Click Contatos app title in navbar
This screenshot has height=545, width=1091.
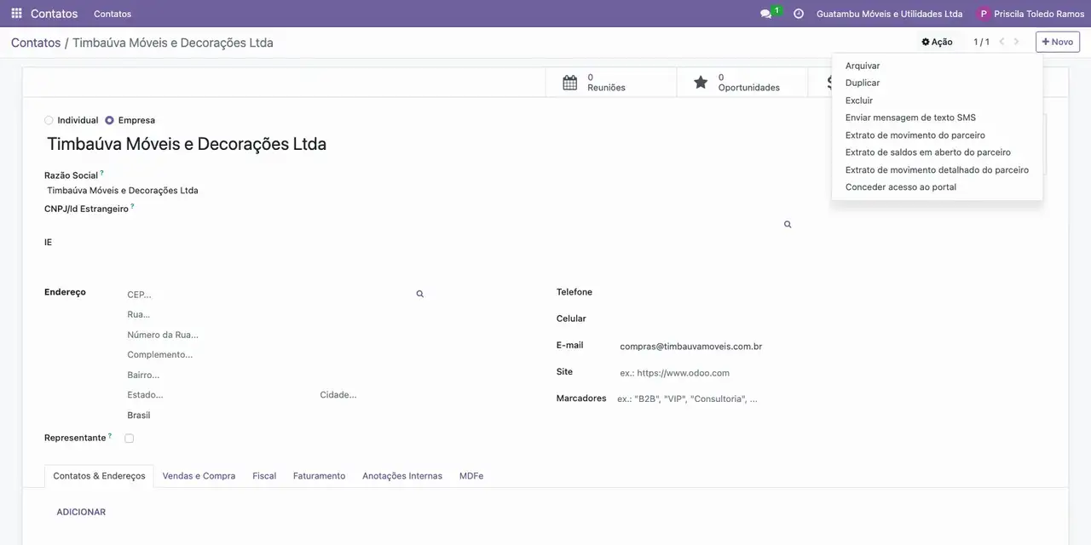click(54, 14)
